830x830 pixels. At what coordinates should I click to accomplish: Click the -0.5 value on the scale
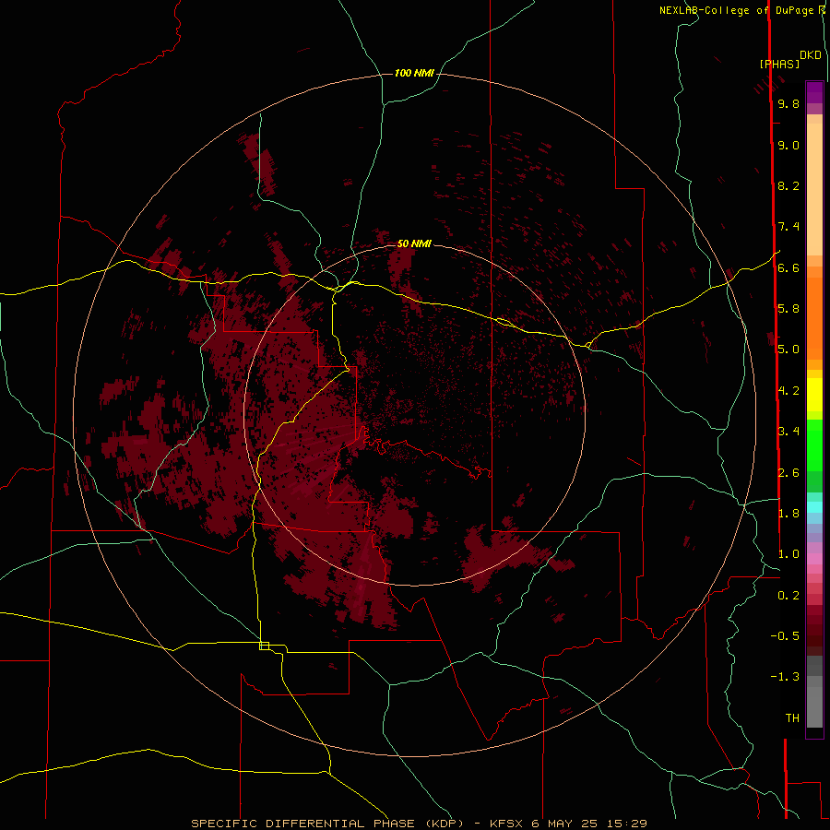click(x=785, y=636)
